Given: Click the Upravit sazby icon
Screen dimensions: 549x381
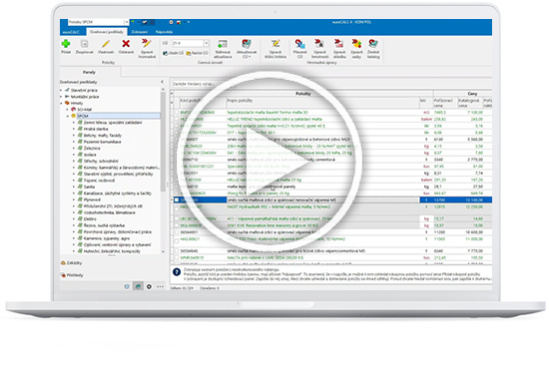Looking at the screenshot, I should pos(356,44).
